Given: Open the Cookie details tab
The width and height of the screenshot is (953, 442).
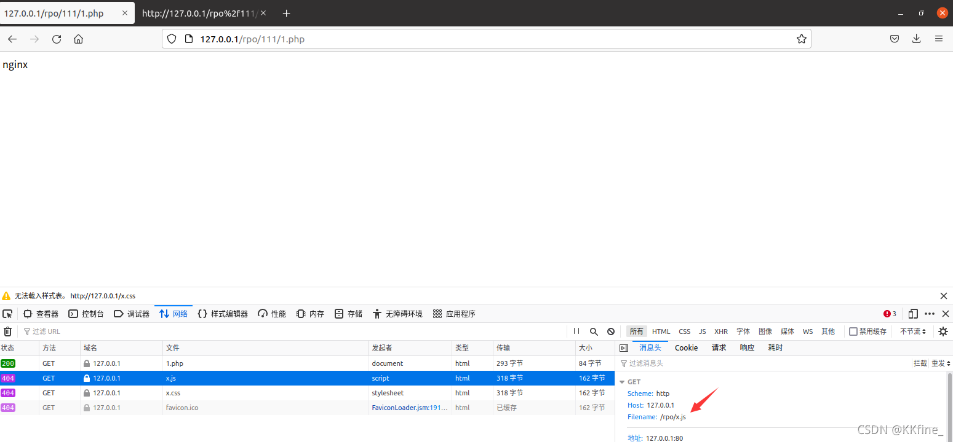Looking at the screenshot, I should pyautogui.click(x=687, y=348).
